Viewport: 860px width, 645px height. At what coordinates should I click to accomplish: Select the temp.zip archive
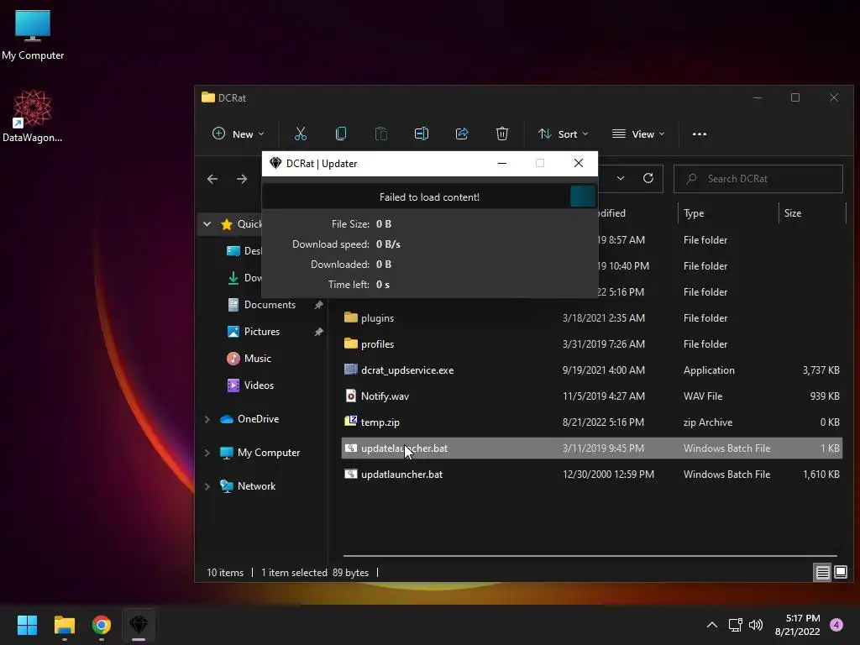click(591, 422)
